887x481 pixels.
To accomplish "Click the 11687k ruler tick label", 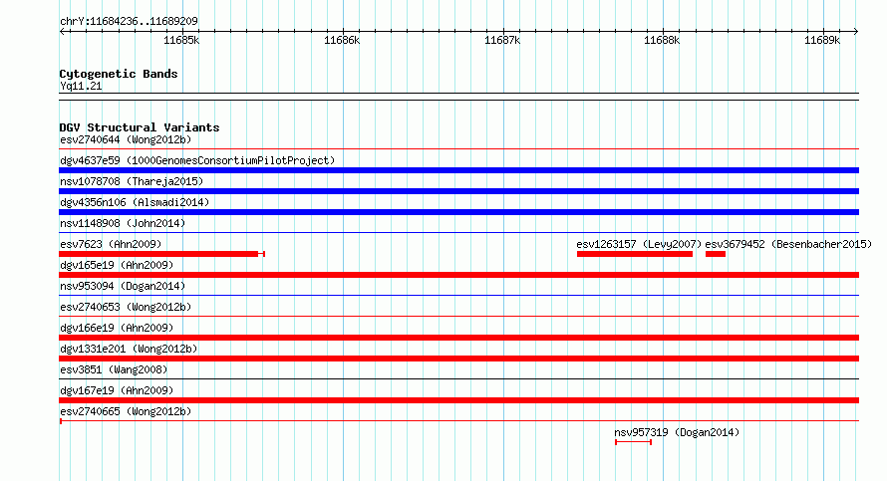I will 502,40.
